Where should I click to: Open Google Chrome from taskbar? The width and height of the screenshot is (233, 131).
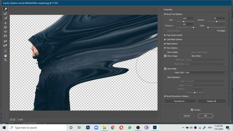pyautogui.click(x=113, y=128)
